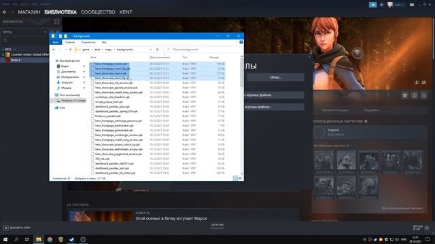This screenshot has width=435, height=244.
Task: Open Загрузки in Steam bottom bar
Action: (217, 226)
